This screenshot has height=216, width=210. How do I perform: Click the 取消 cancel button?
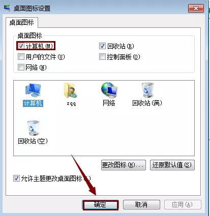tap(141, 205)
